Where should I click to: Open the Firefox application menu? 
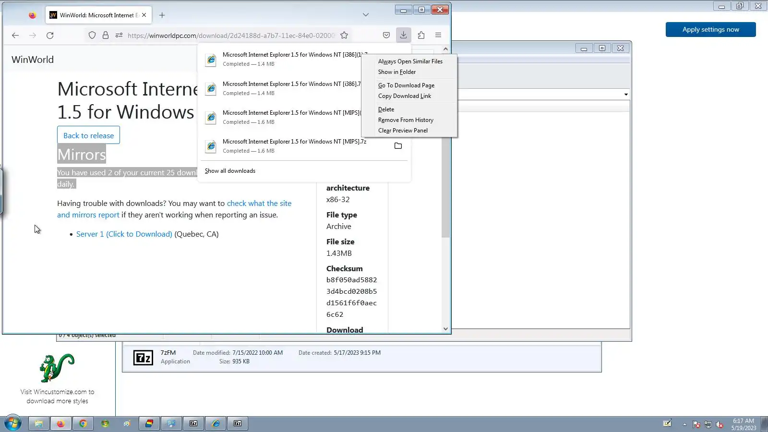[438, 35]
